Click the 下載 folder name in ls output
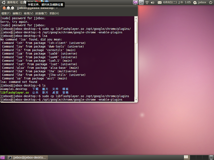 [x=35, y=89]
